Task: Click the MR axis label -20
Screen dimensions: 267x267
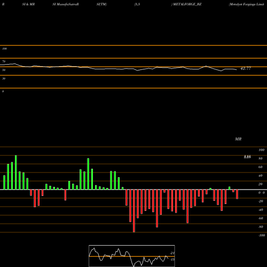Action: [x=261, y=201]
